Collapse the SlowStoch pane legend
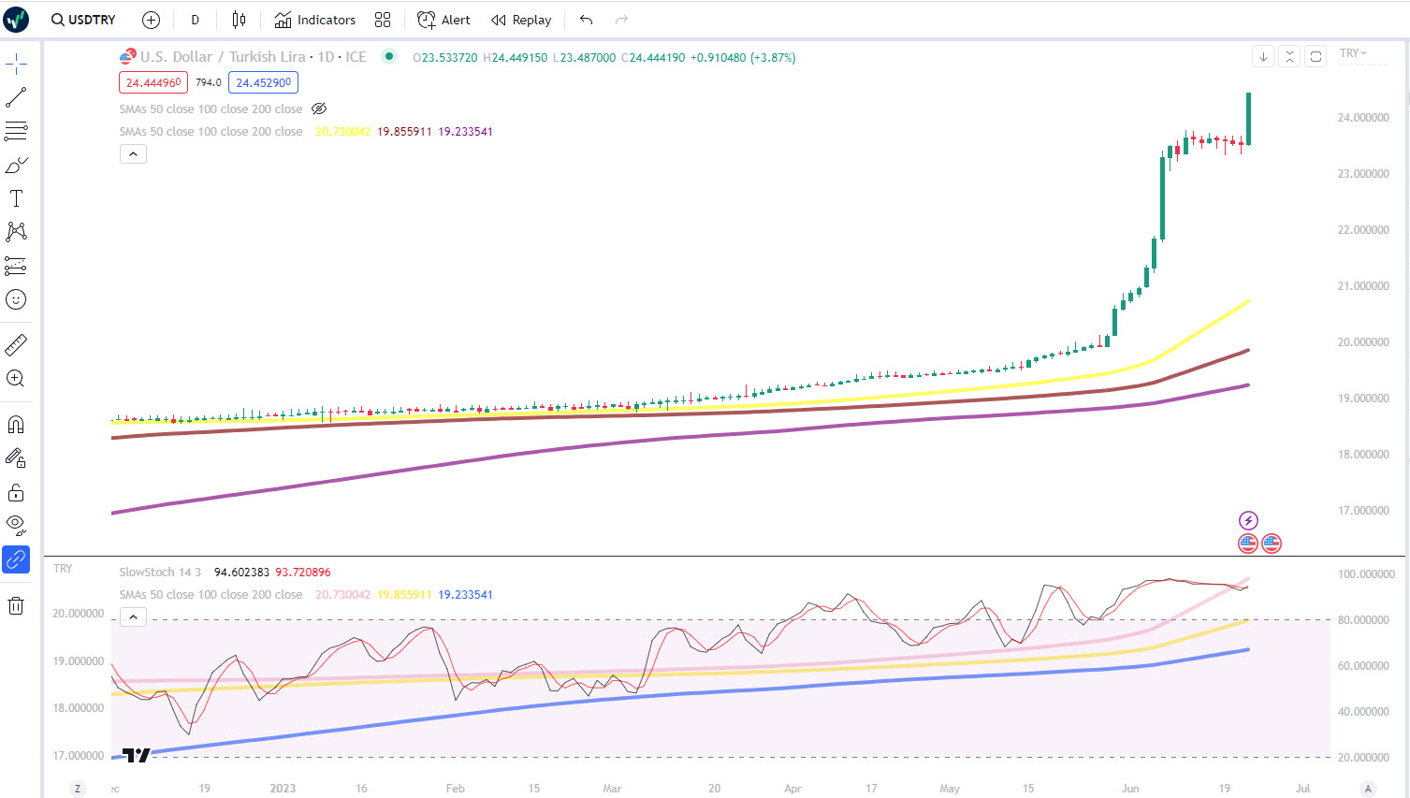The image size is (1410, 798). [133, 617]
